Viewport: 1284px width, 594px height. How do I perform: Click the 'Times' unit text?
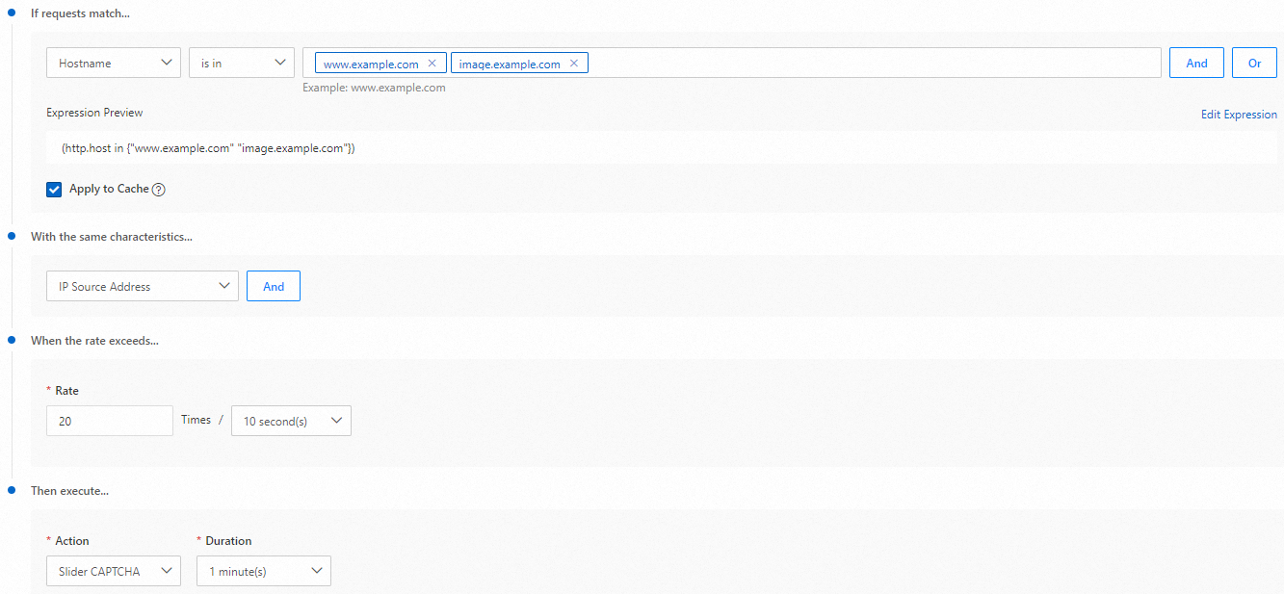(196, 420)
